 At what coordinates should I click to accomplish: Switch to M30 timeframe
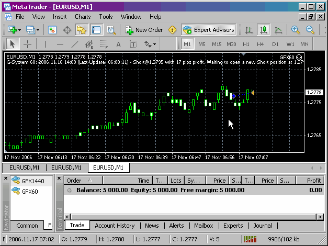point(231,44)
